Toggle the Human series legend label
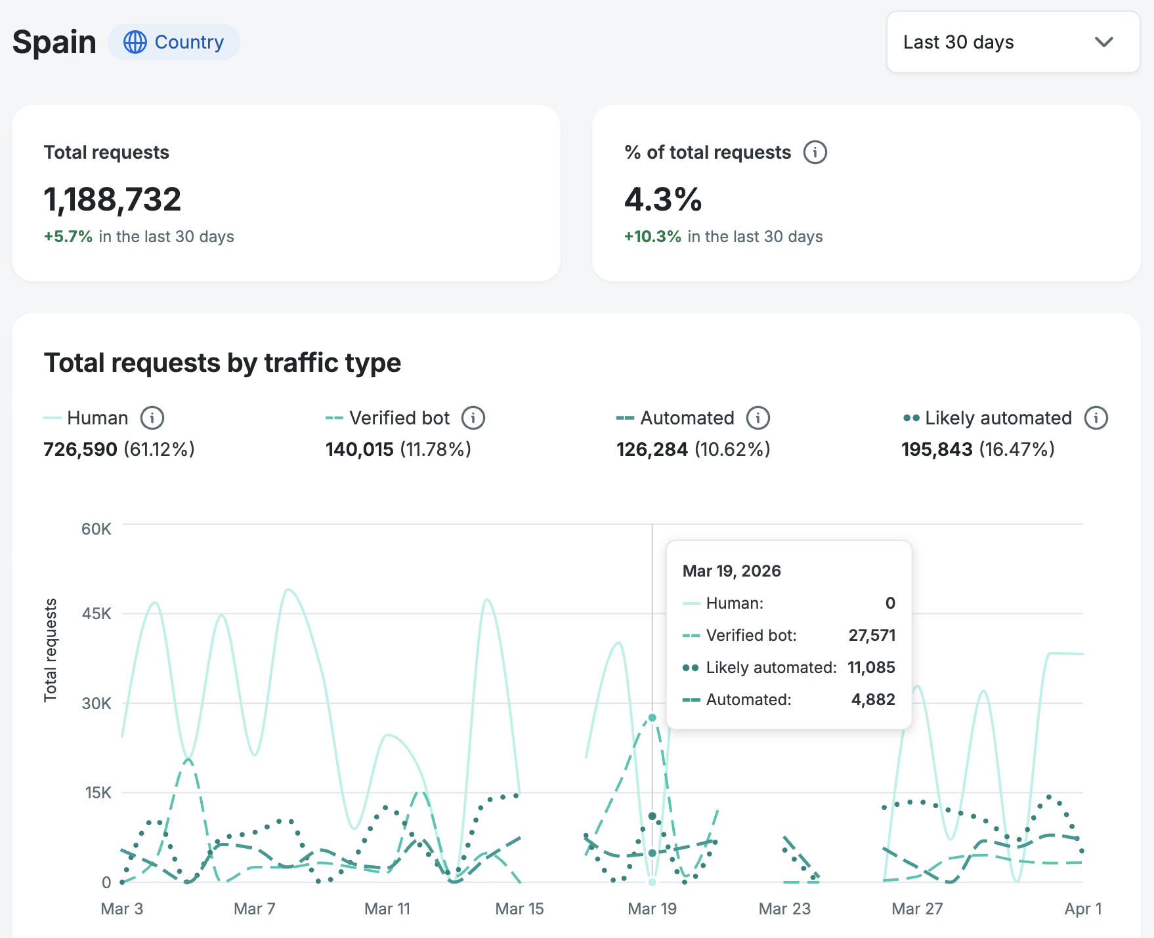The image size is (1154, 938). [x=97, y=418]
